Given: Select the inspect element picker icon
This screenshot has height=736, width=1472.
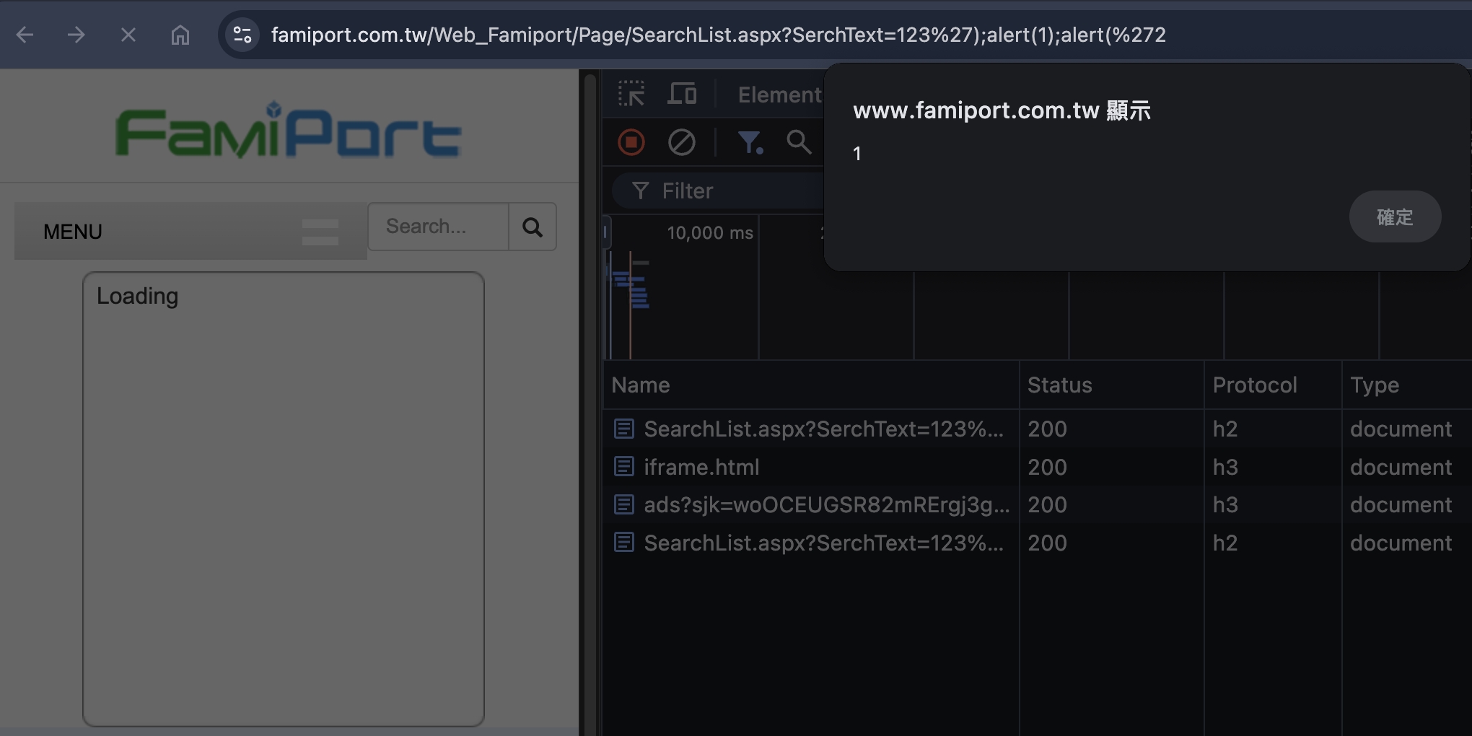Looking at the screenshot, I should [631, 94].
